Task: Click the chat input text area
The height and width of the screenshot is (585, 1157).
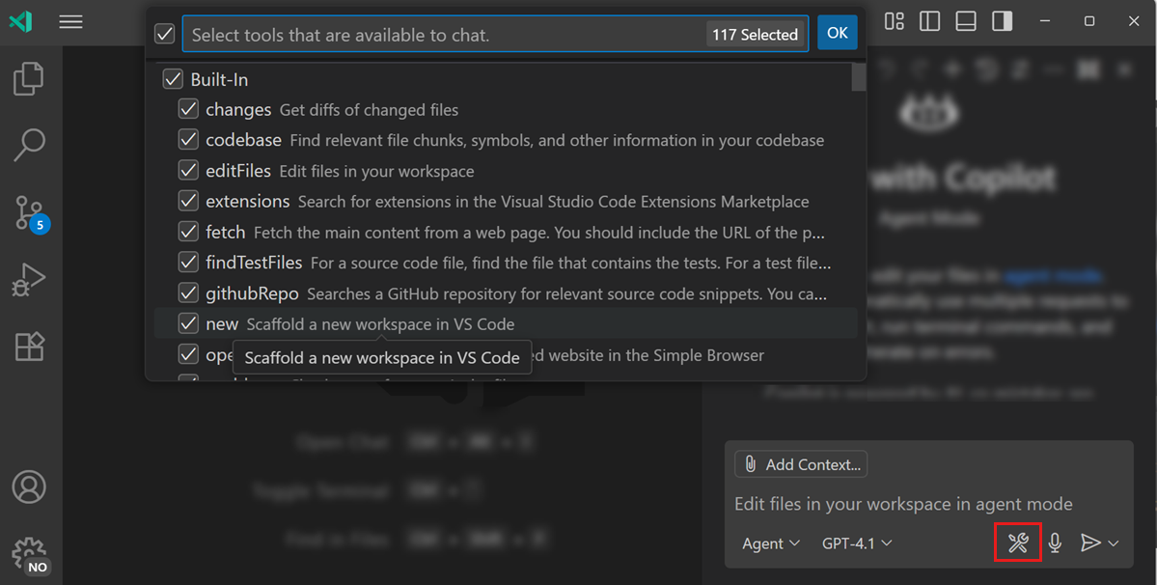Action: [x=903, y=504]
